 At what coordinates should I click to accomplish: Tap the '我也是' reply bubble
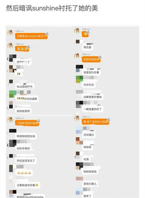[87, 47]
